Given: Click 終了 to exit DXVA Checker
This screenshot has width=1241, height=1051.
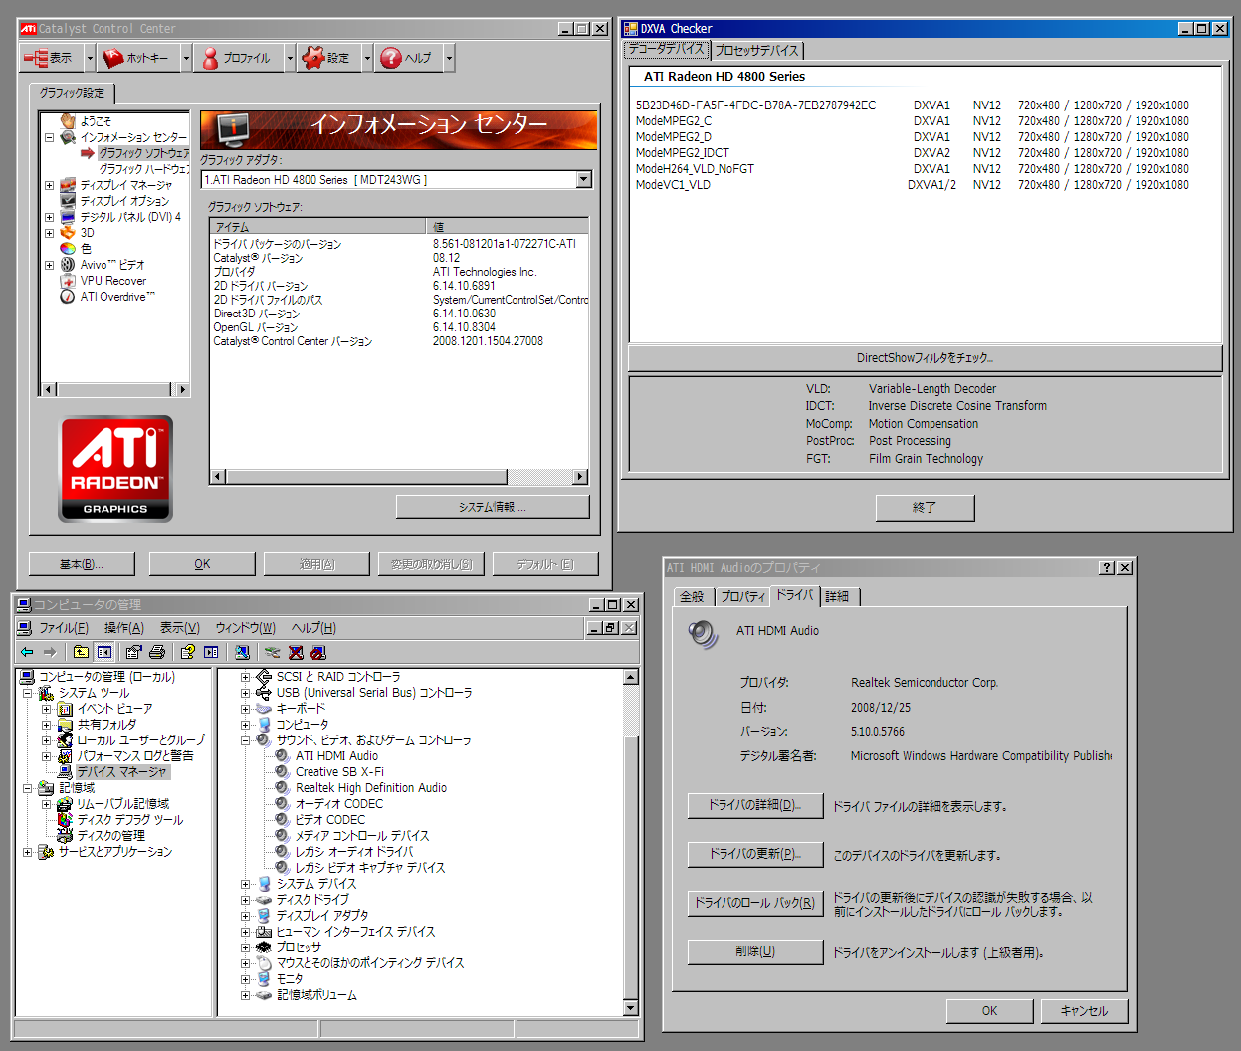Looking at the screenshot, I should pos(925,508).
